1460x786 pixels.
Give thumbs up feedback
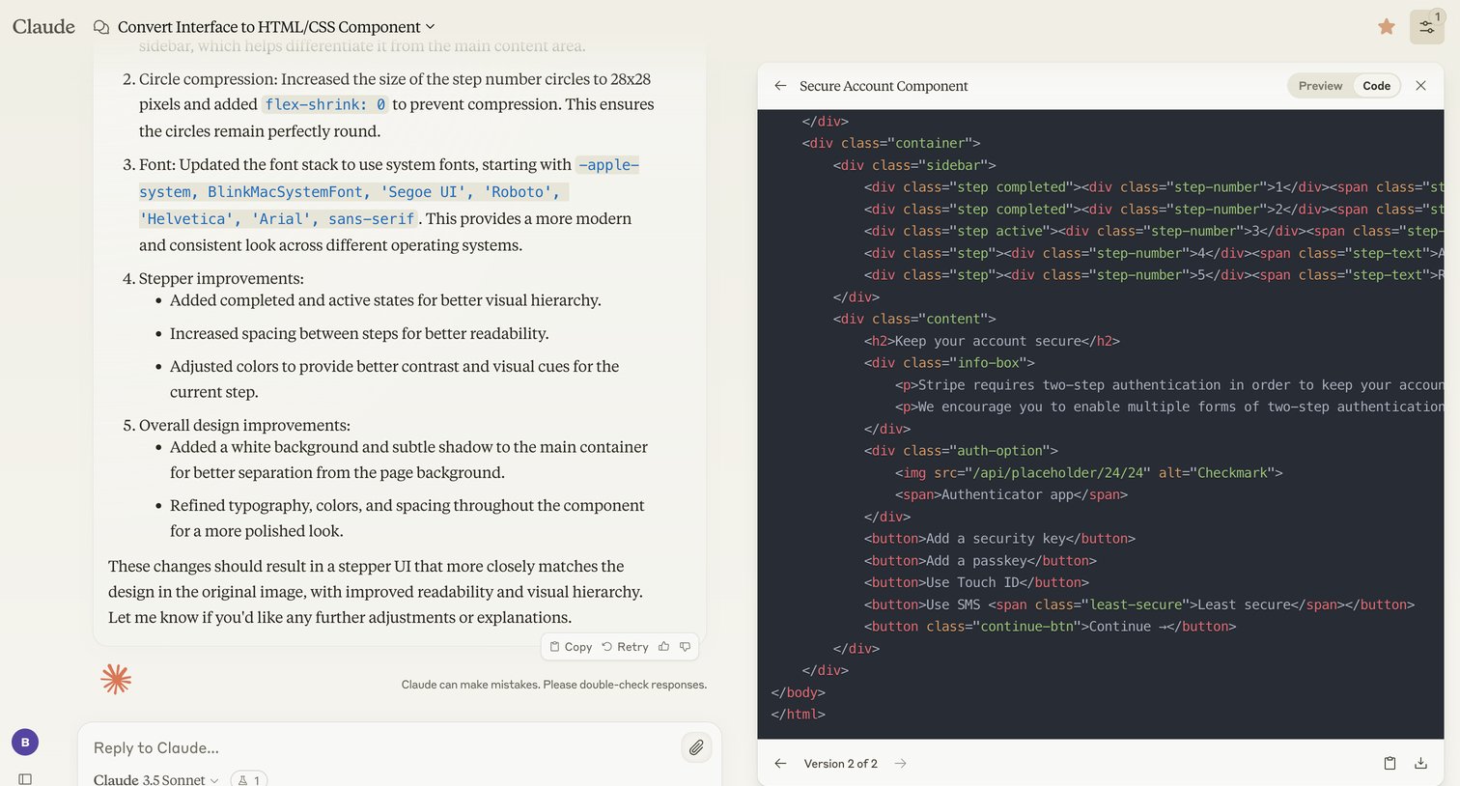point(663,647)
